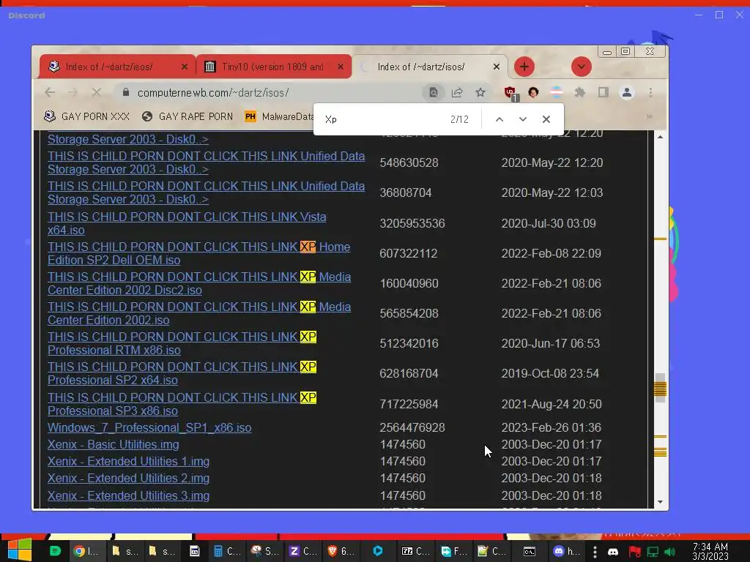
Task: Click the find-in-page magnifier icon in address bar
Action: 434,92
